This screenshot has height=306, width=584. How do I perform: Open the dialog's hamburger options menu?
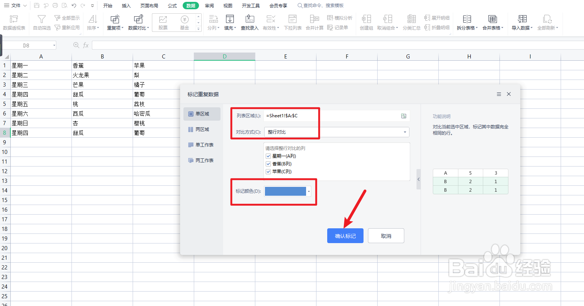[x=499, y=94]
